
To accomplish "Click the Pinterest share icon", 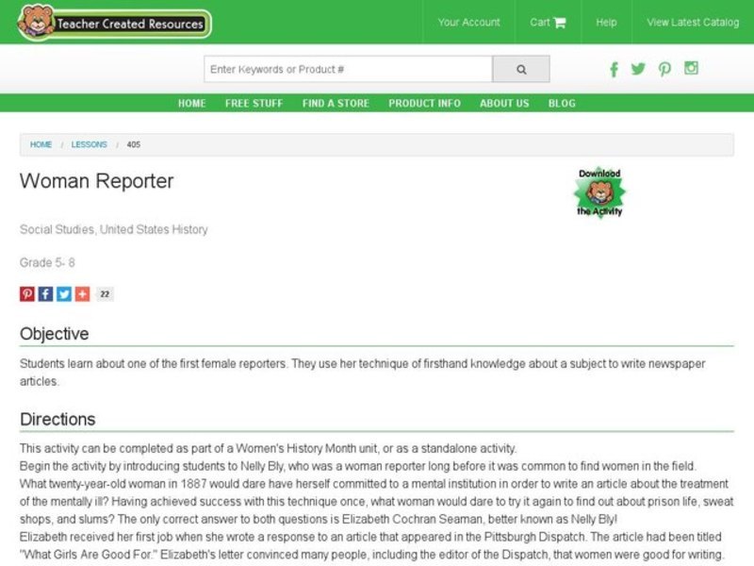I will point(25,293).
